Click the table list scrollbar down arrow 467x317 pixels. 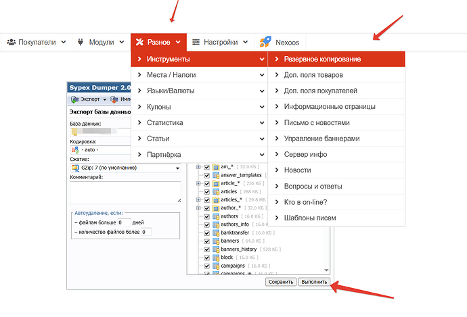(x=326, y=270)
